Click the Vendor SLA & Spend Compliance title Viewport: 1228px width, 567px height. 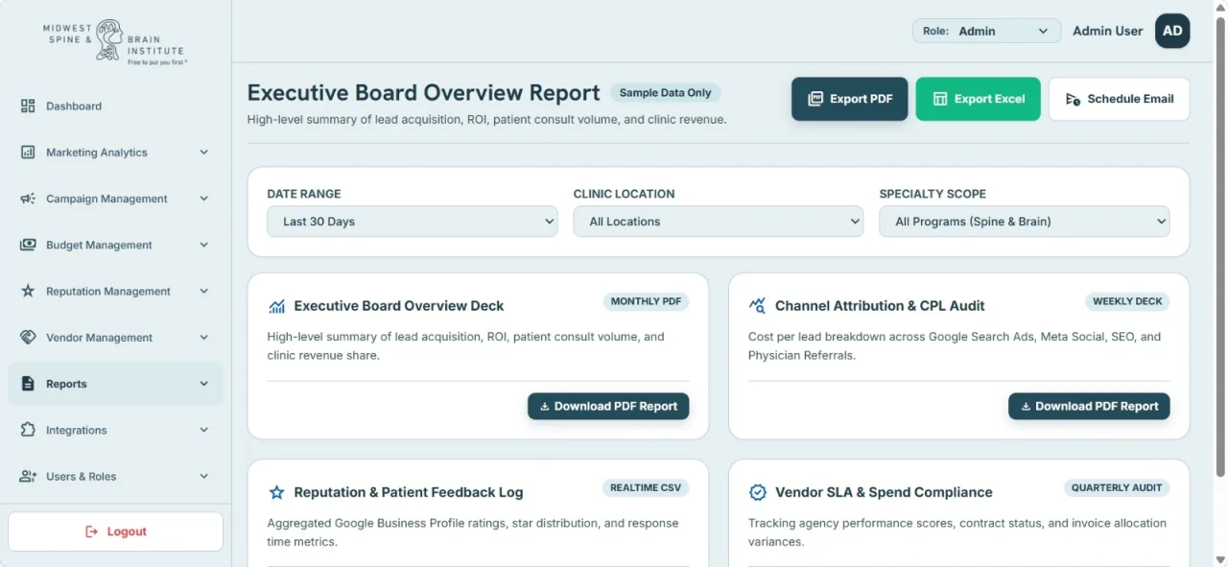tap(884, 492)
